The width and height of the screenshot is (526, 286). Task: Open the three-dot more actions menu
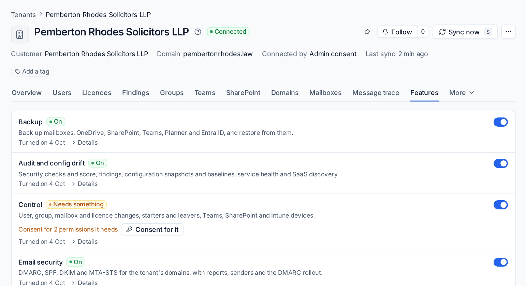click(508, 32)
